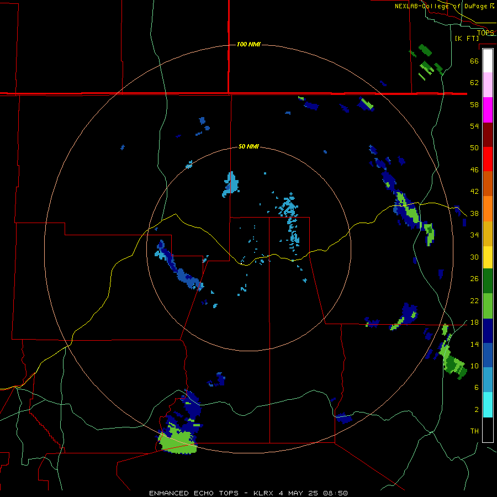Click the orange 42 kft swatch
The image size is (497, 497).
(488, 209)
